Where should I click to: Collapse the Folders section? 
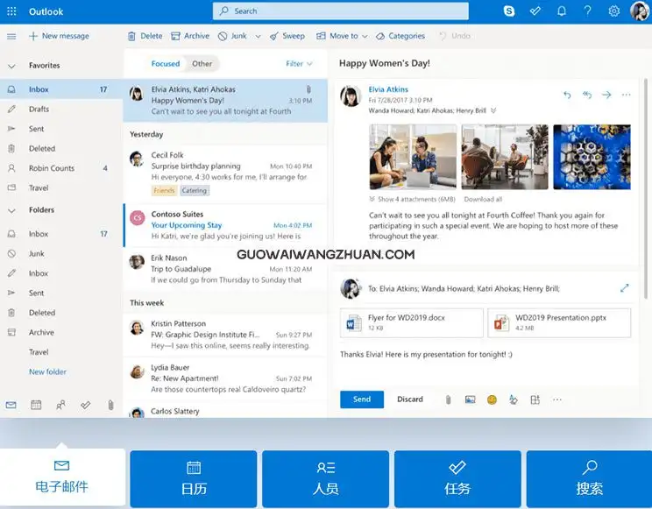[11, 210]
